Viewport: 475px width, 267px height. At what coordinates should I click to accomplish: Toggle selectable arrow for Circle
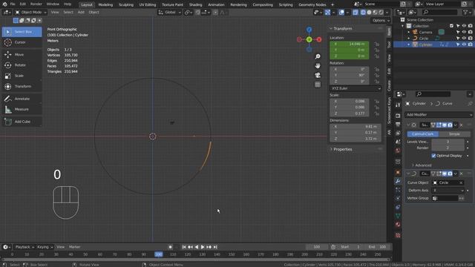(458, 38)
